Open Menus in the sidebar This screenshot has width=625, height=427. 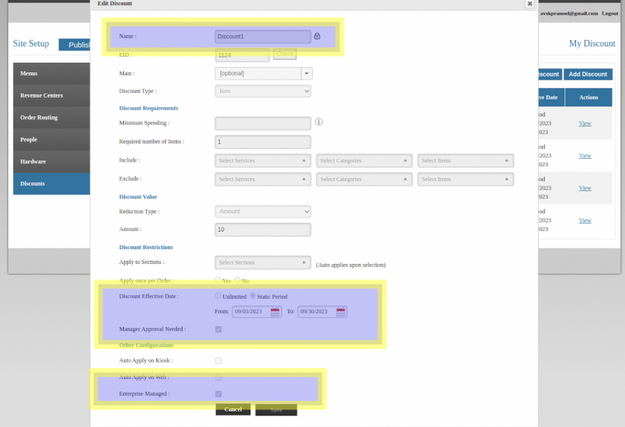point(52,73)
